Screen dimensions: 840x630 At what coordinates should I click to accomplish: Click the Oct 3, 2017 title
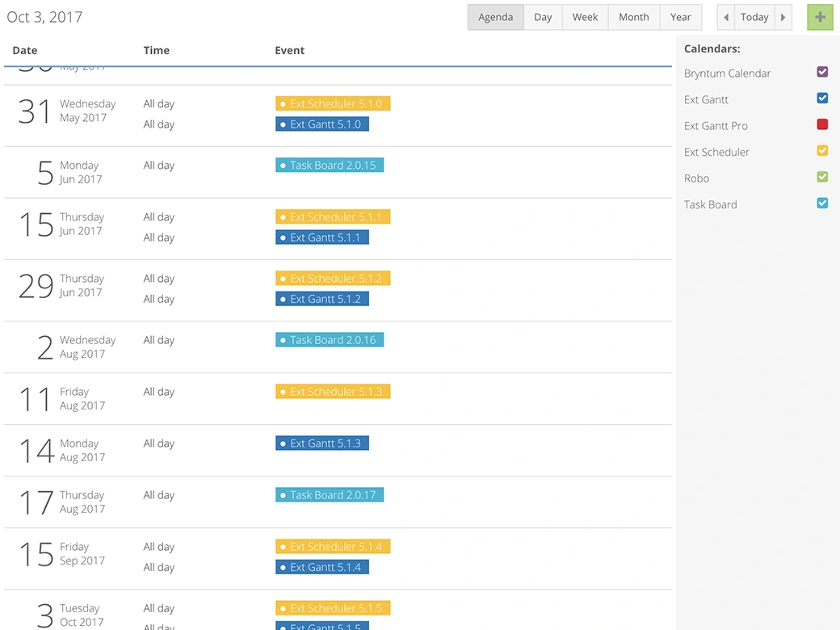[x=44, y=17]
